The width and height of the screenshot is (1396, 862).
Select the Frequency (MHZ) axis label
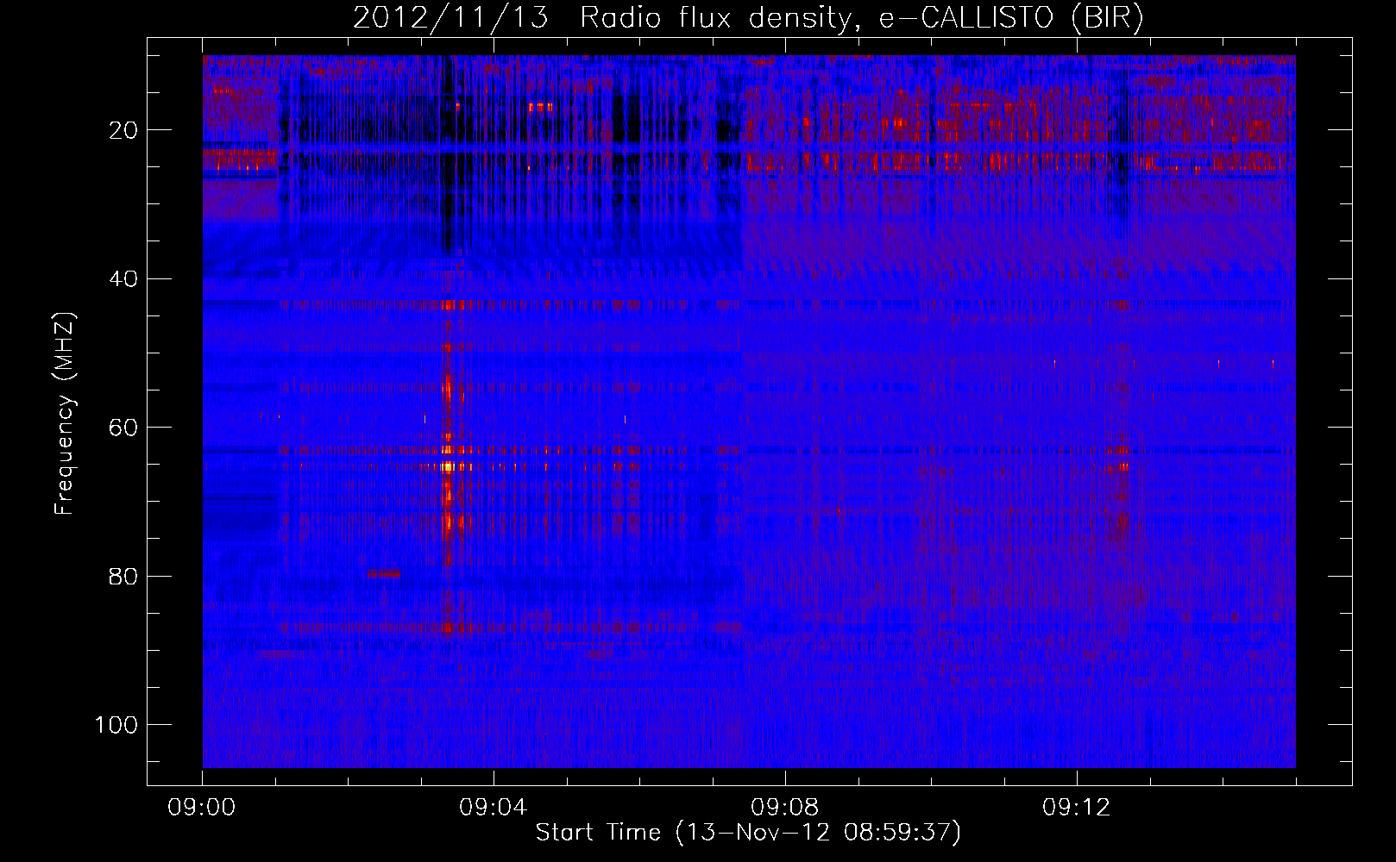click(x=65, y=413)
